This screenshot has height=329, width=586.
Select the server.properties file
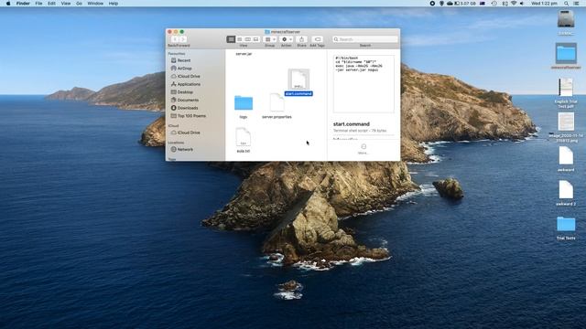[x=277, y=103]
